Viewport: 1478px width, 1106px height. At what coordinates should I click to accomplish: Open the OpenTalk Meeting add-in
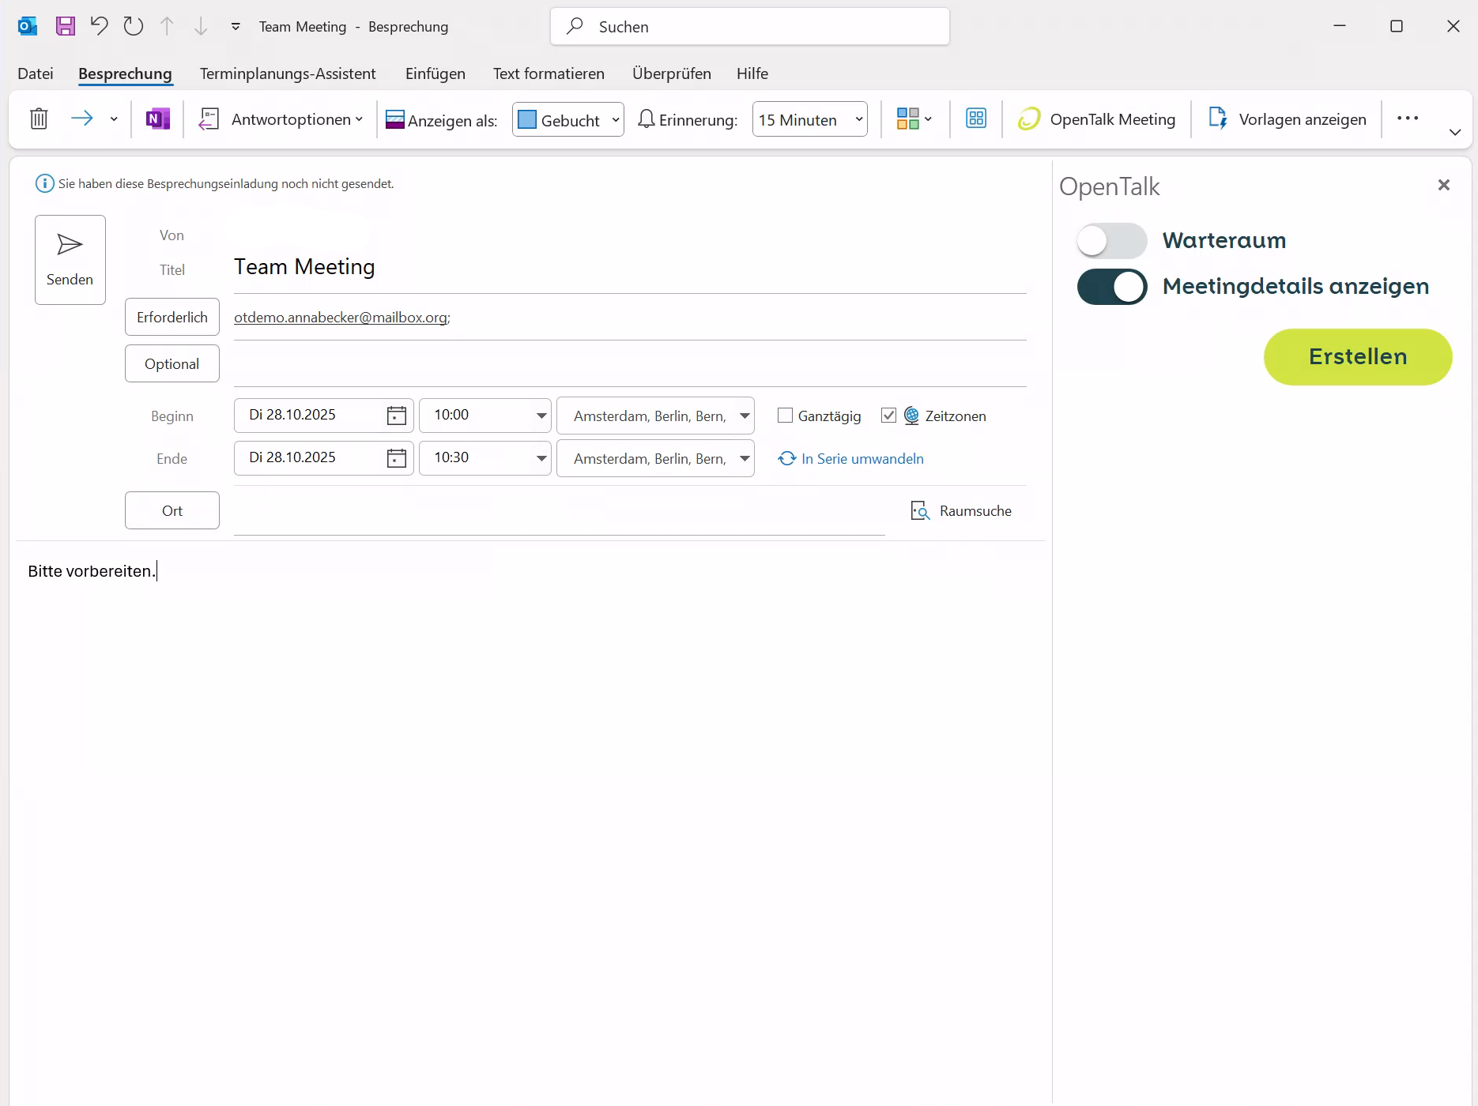tap(1097, 119)
